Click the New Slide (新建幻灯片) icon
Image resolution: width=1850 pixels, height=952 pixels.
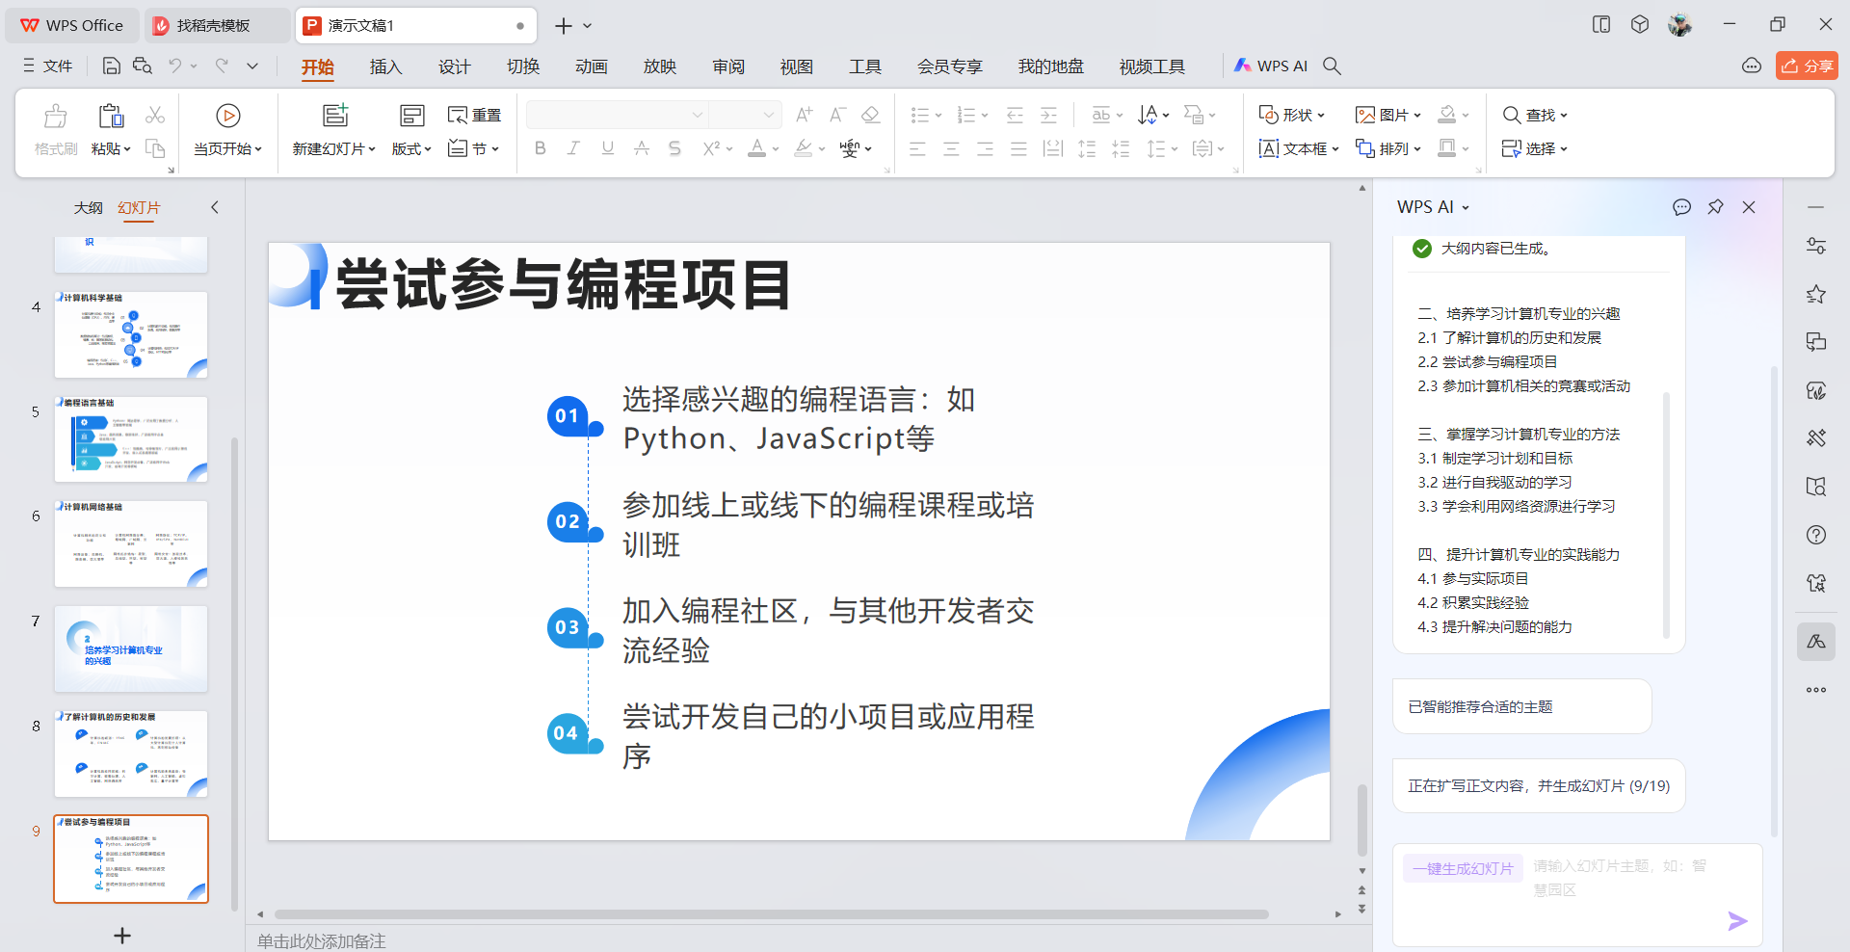click(334, 116)
